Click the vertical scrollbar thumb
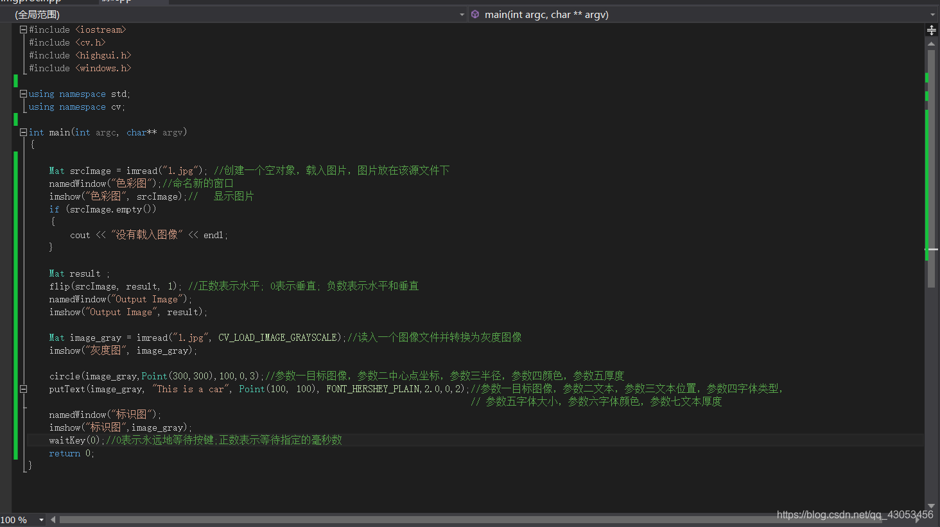The width and height of the screenshot is (940, 527). tap(931, 168)
